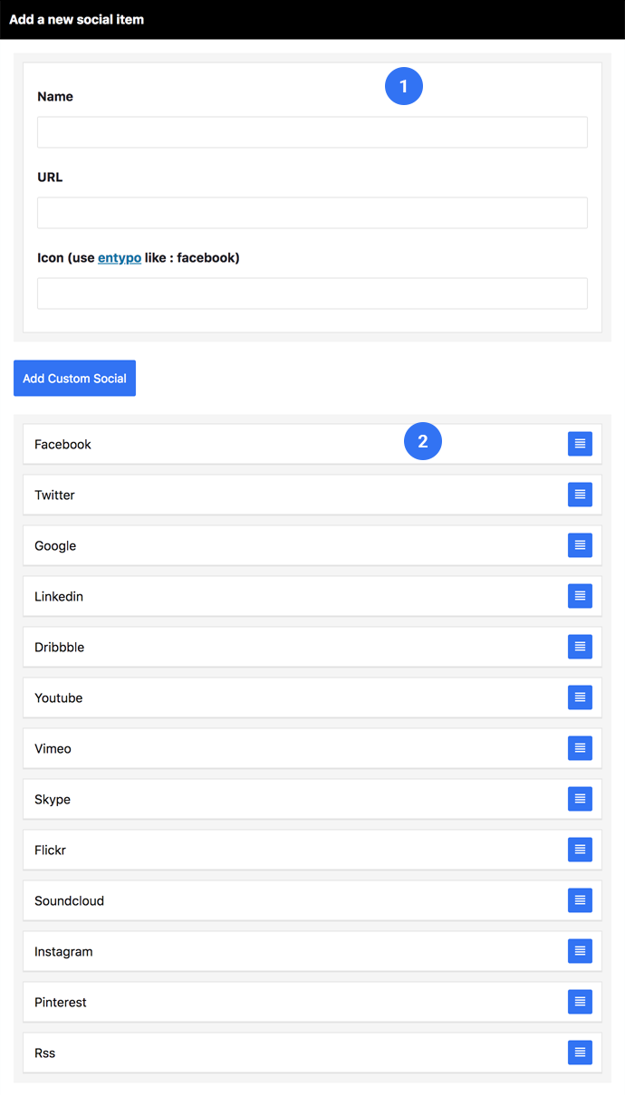Viewport: 625px width, 1096px height.
Task: Select the Rss list item label
Action: click(x=45, y=1053)
